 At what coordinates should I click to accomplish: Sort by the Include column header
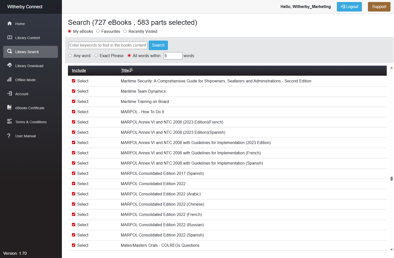coord(79,71)
